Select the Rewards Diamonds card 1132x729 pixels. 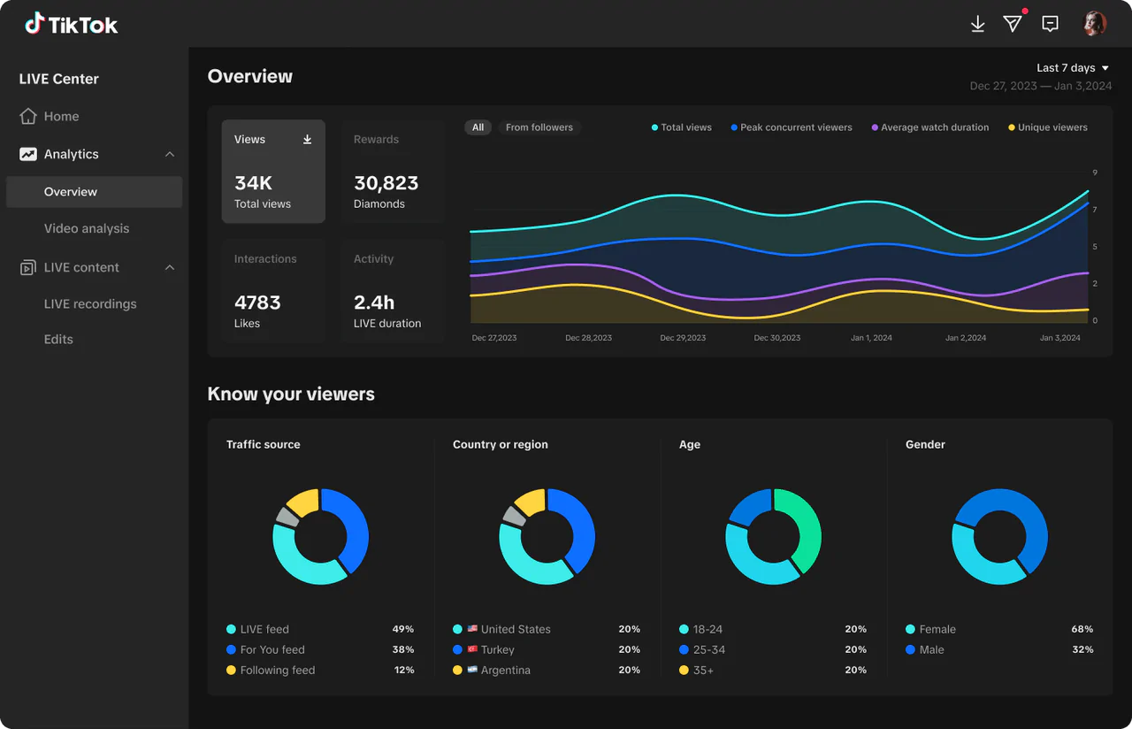[392, 171]
